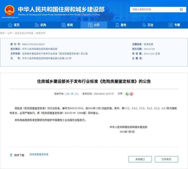Switch to the 互动 interaction tab

[x=147, y=25]
